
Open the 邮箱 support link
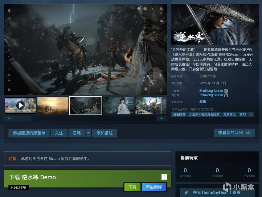tap(203, 102)
